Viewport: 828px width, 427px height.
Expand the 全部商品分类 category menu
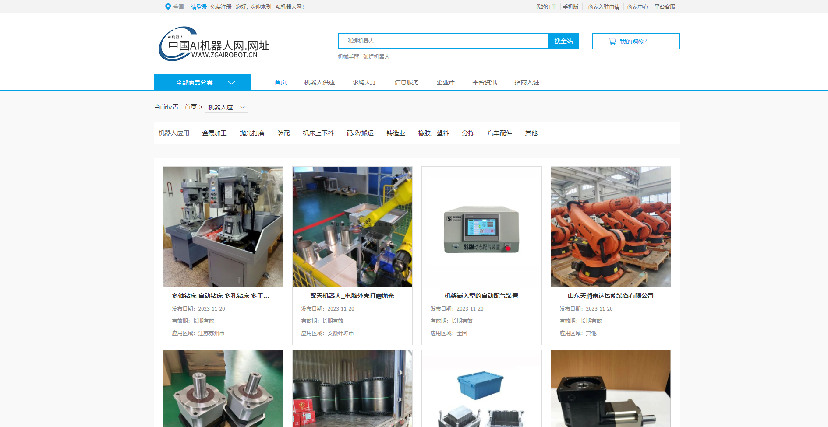[x=202, y=82]
